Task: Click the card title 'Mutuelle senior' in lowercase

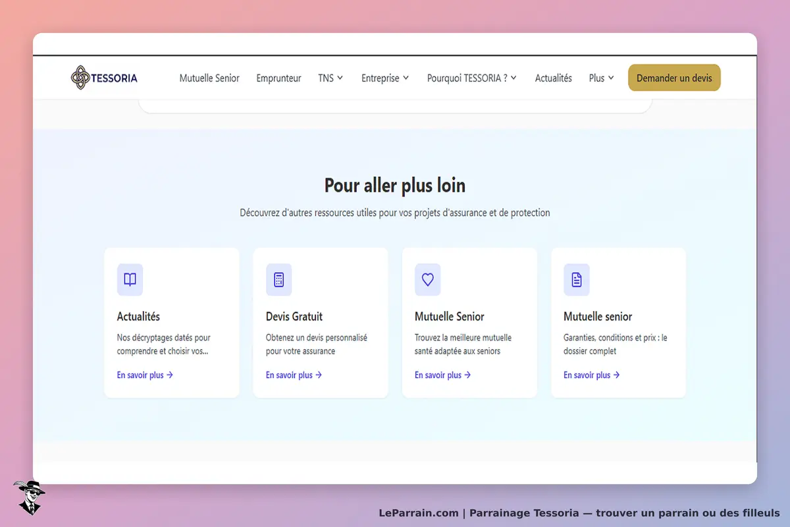Action: click(598, 316)
